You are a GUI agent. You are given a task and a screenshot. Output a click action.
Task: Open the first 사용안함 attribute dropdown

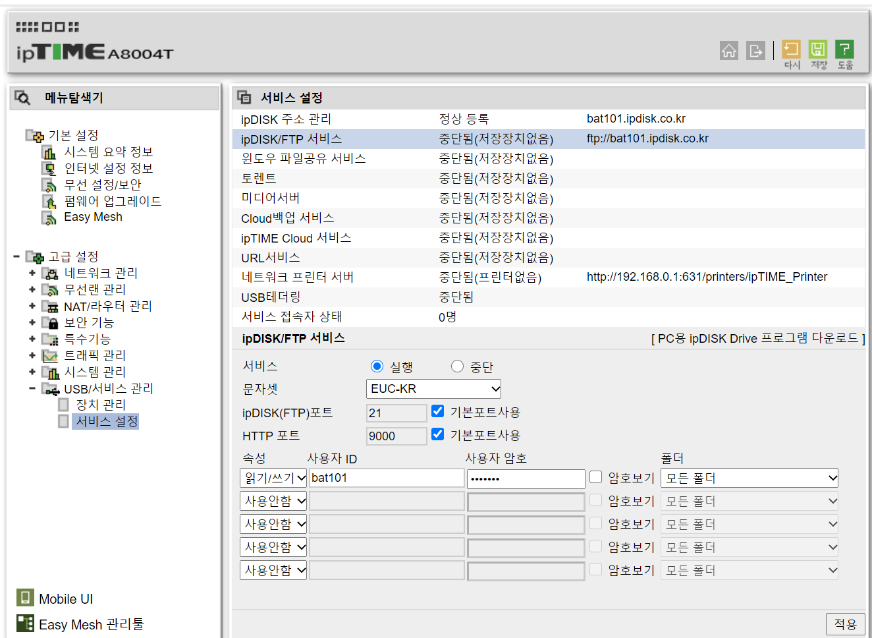(x=273, y=501)
